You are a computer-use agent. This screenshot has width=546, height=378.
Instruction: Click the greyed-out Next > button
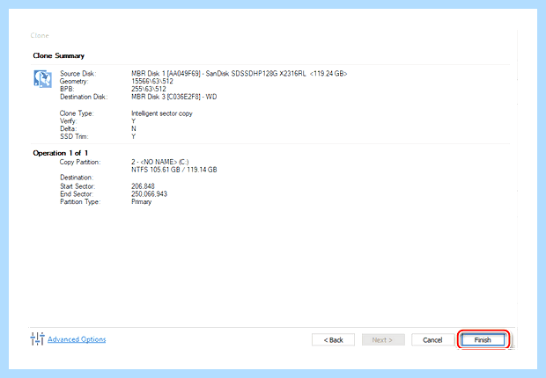pyautogui.click(x=383, y=339)
